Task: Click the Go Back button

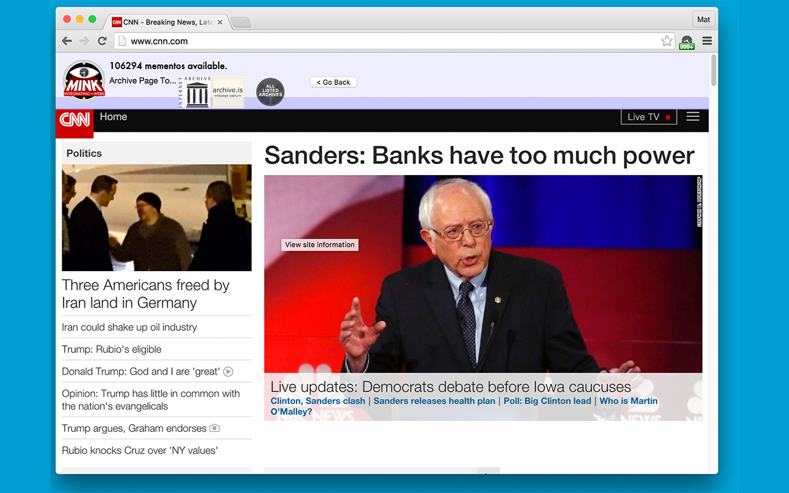Action: point(333,81)
